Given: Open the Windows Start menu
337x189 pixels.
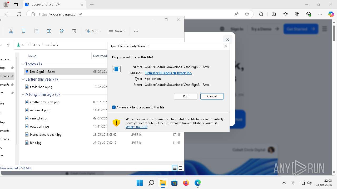Looking at the screenshot, I should [140, 183].
